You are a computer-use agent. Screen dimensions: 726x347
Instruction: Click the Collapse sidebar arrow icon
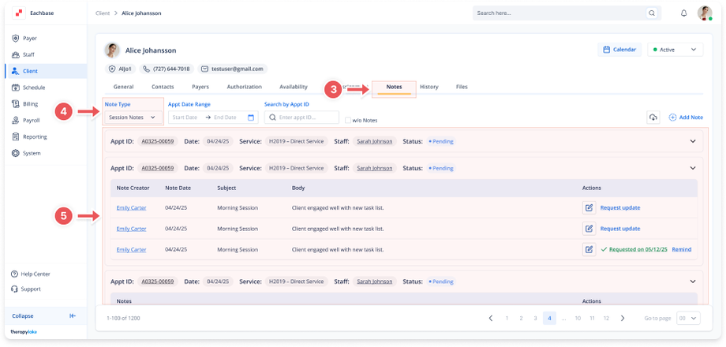tap(73, 315)
